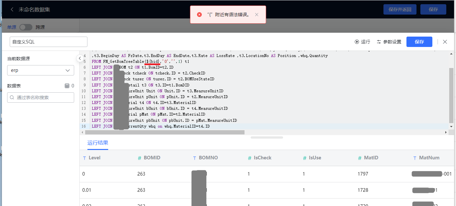Image resolution: width=456 pixels, height=206 pixels.
Task: Open the erp data source dropdown
Action: point(40,70)
